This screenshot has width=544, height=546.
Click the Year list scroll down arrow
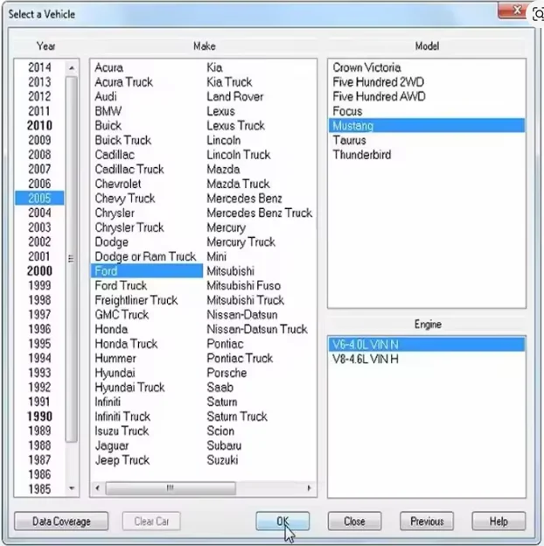pyautogui.click(x=72, y=488)
